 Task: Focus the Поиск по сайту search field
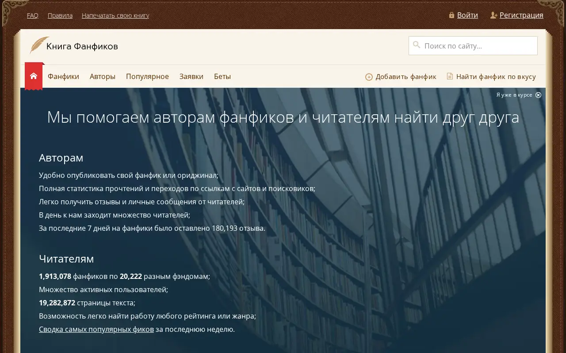pos(473,45)
